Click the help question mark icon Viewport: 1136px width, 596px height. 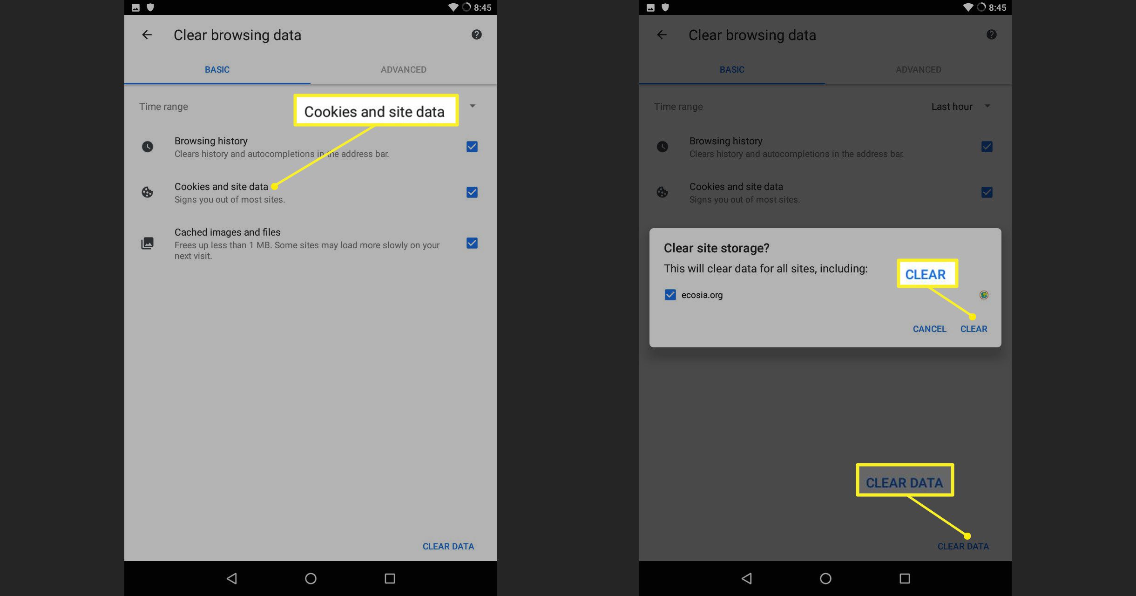click(x=476, y=34)
